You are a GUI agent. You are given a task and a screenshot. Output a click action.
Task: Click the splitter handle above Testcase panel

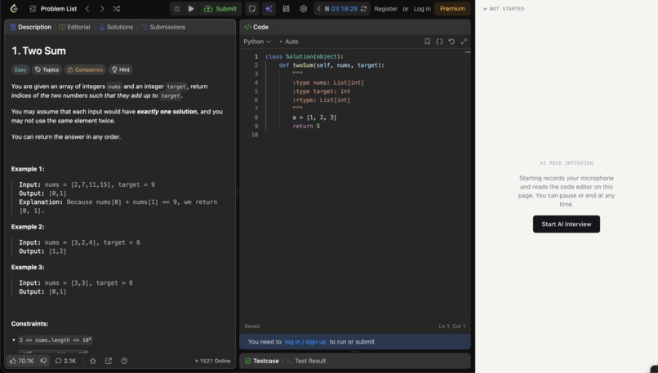click(355, 351)
